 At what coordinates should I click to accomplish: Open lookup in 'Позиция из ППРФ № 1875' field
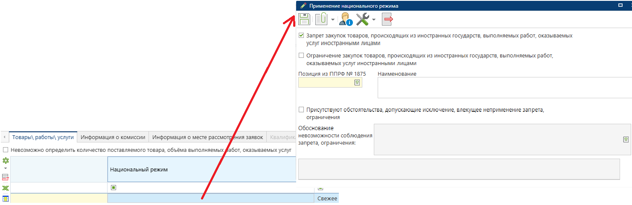pos(357,83)
